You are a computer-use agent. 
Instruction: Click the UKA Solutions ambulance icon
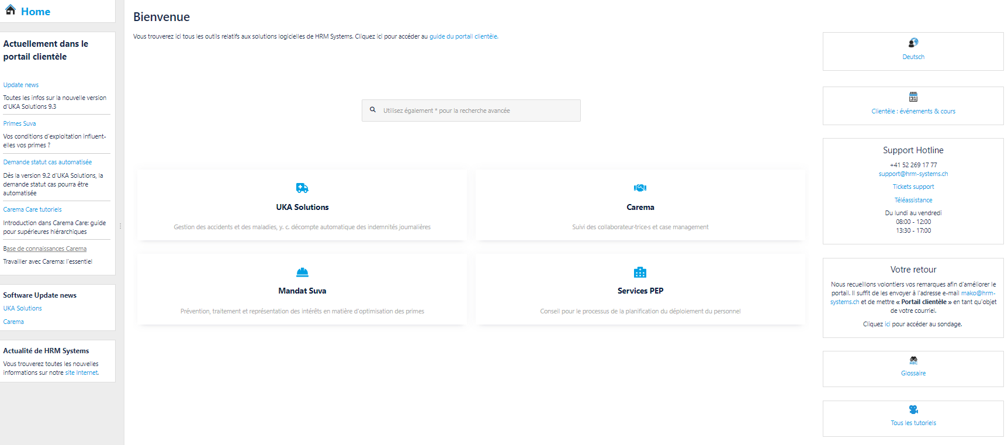coord(302,188)
